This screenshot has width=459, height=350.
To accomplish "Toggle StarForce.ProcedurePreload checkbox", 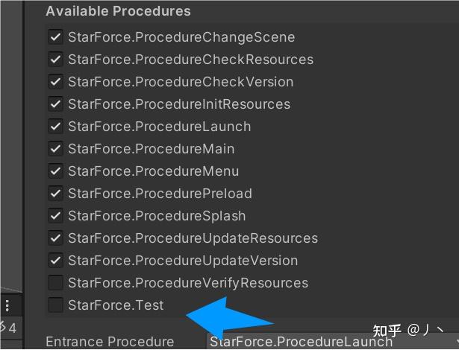I will (56, 194).
